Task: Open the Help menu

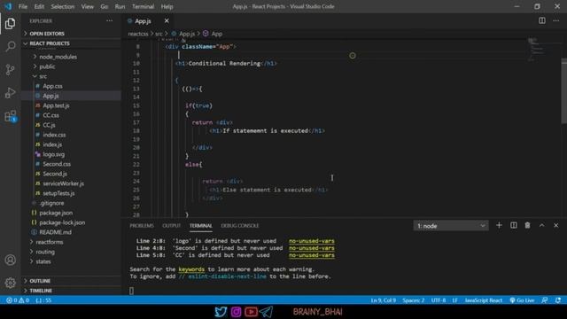Action: pyautogui.click(x=167, y=6)
